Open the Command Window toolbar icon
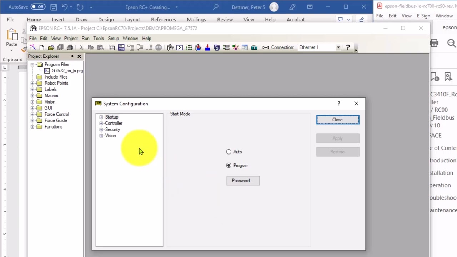This screenshot has height=257, width=457. pyautogui.click(x=180, y=47)
